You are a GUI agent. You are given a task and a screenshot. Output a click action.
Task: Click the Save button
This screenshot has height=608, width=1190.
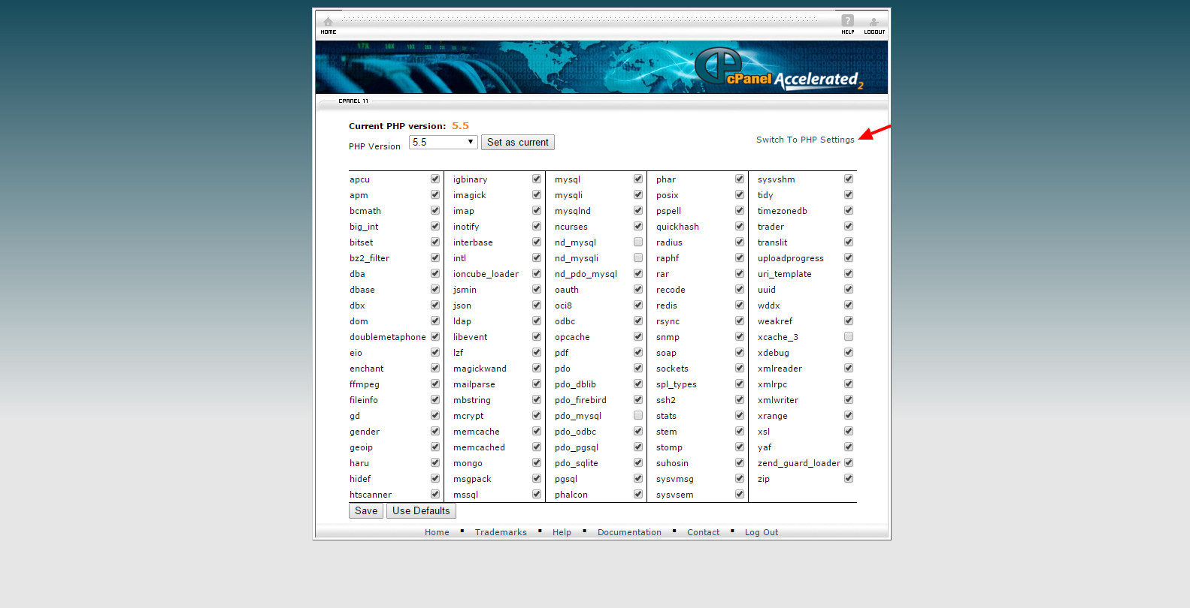tap(366, 511)
